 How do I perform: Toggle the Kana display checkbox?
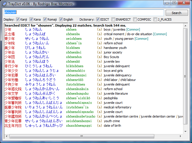(31, 19)
